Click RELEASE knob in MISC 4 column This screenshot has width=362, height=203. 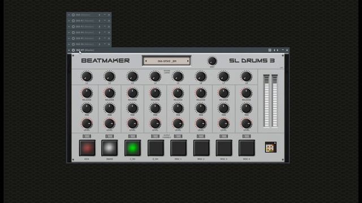coord(246,93)
